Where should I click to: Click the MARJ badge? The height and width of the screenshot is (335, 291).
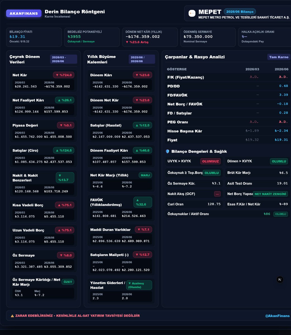145,175
